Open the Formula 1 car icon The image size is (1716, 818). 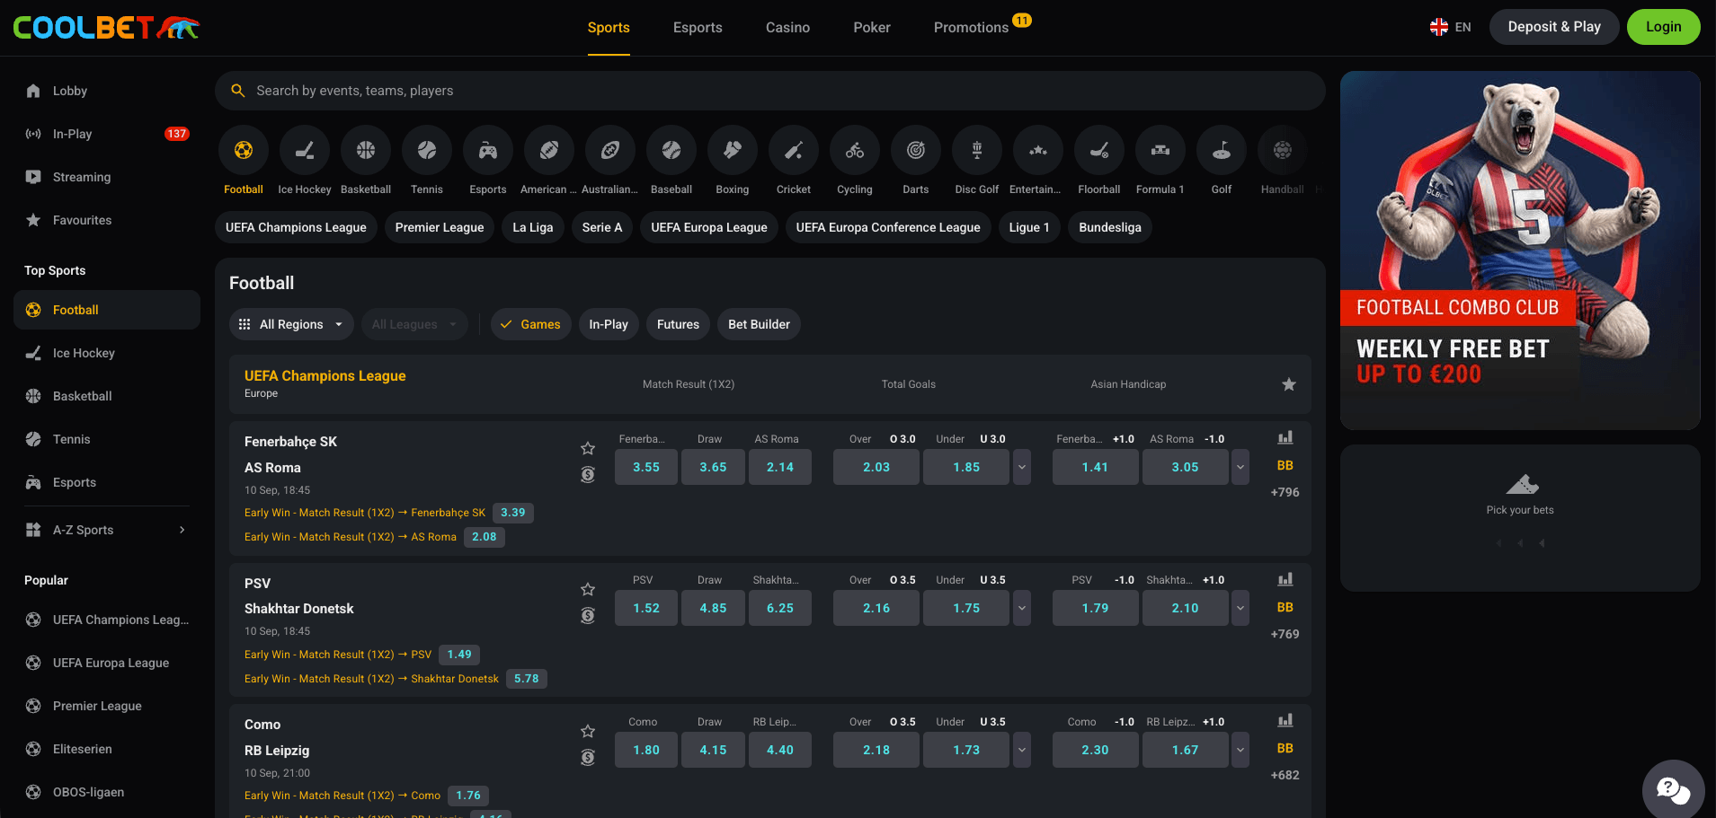tap(1160, 151)
